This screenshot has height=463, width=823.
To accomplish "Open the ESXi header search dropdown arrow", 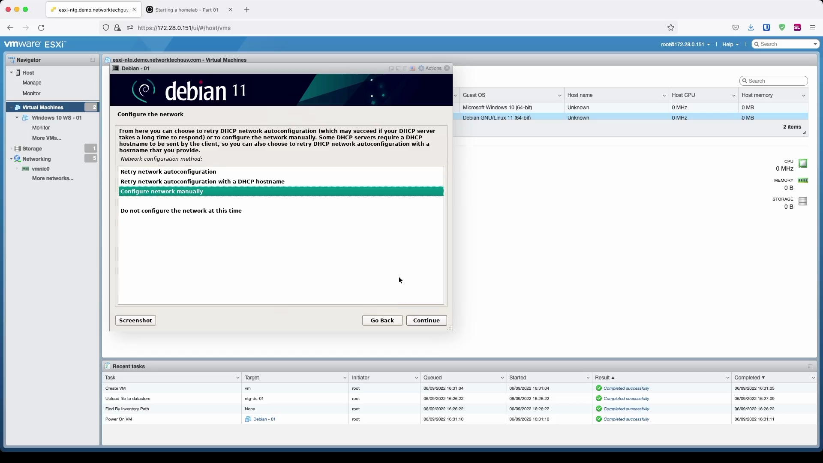I will pyautogui.click(x=815, y=44).
